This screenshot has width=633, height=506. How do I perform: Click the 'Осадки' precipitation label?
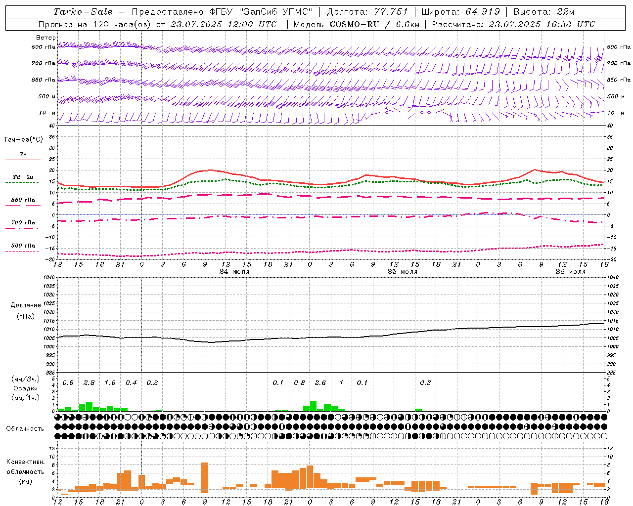26,388
